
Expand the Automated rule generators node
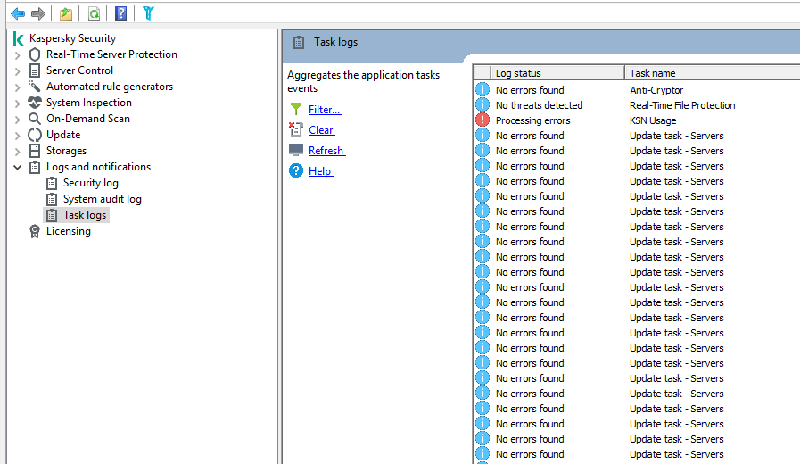coord(17,87)
